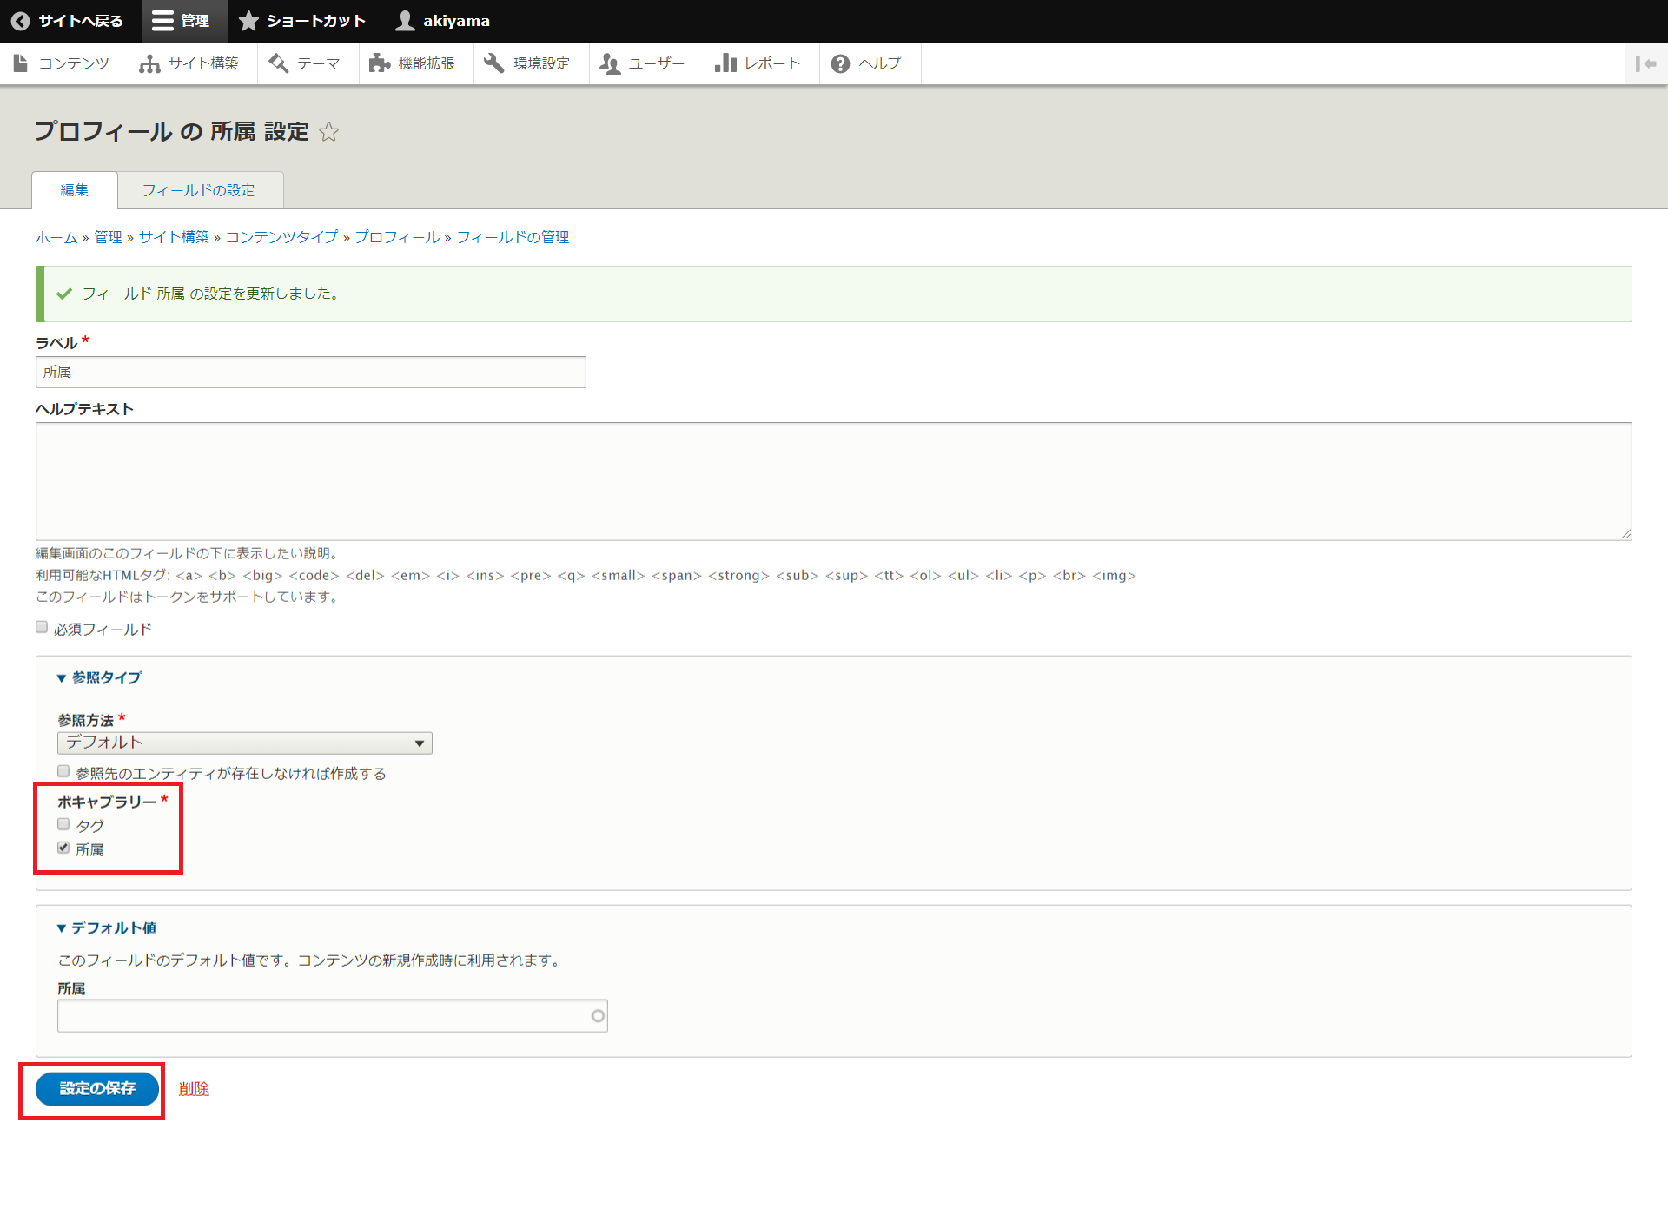1668x1208 pixels.
Task: Open the レポート bar chart icon
Action: [x=725, y=63]
